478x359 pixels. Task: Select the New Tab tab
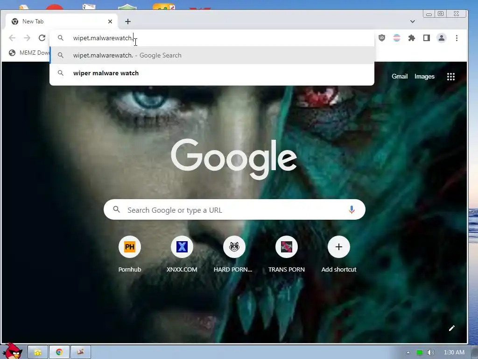62,22
